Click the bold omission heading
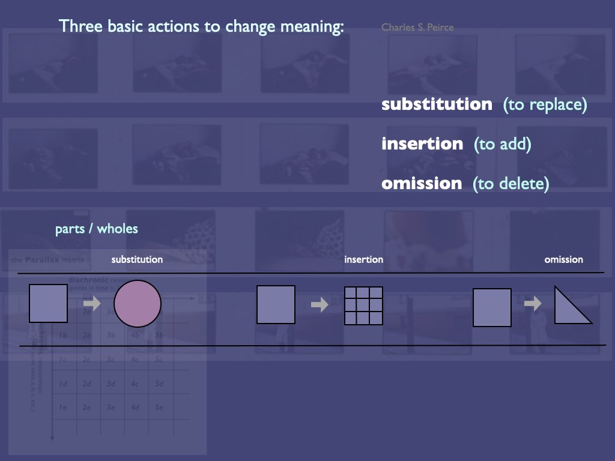 pos(422,184)
